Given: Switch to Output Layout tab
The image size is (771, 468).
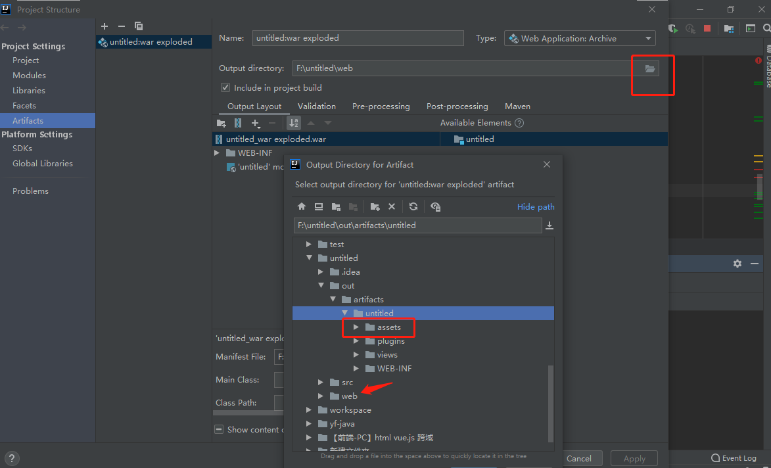Looking at the screenshot, I should 254,106.
